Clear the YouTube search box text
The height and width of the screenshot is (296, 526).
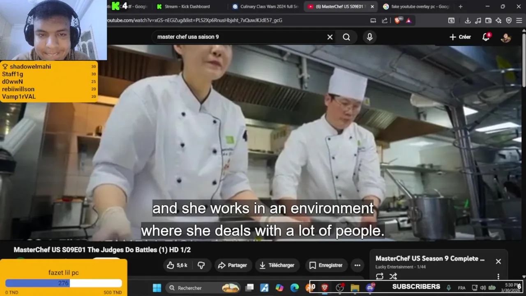pos(330,37)
